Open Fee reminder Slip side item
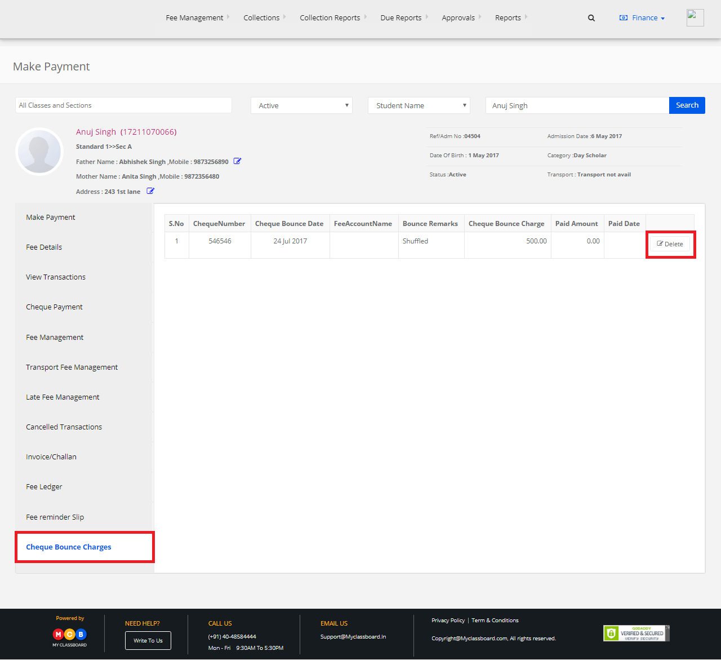 coord(84,517)
